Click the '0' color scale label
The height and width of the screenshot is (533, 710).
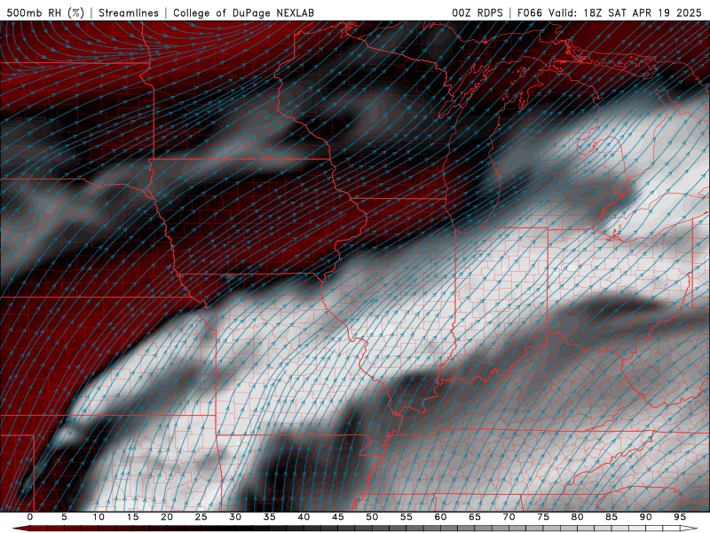[30, 517]
